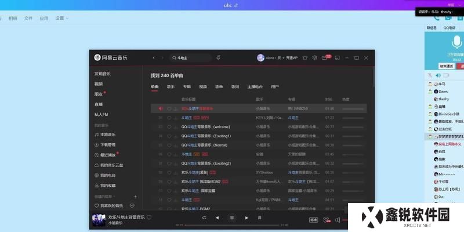Select the 单曲 results tab

[x=154, y=86]
